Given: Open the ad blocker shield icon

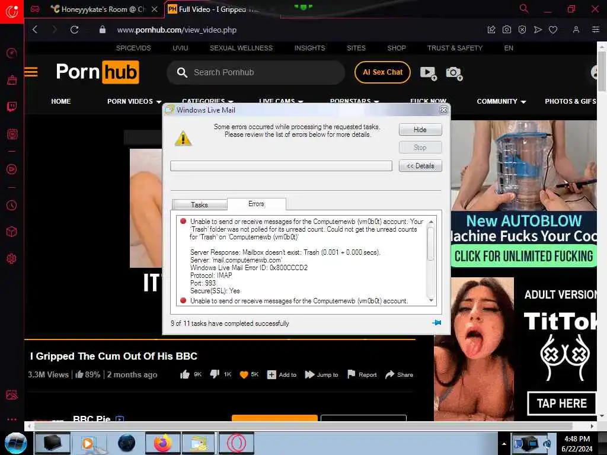Looking at the screenshot, I should (522, 30).
